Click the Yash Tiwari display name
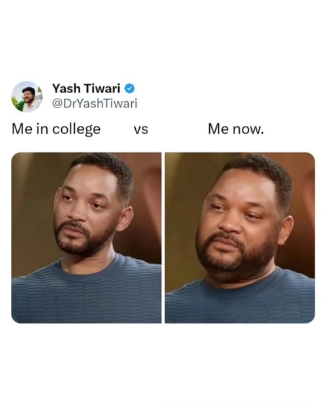 click(86, 88)
